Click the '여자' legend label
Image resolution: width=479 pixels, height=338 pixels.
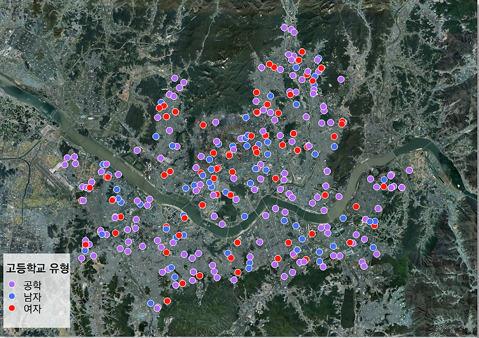[x=32, y=309]
